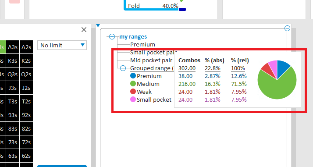Select the K2s hand cell
This screenshot has width=313, height=167.
pos(26,60)
